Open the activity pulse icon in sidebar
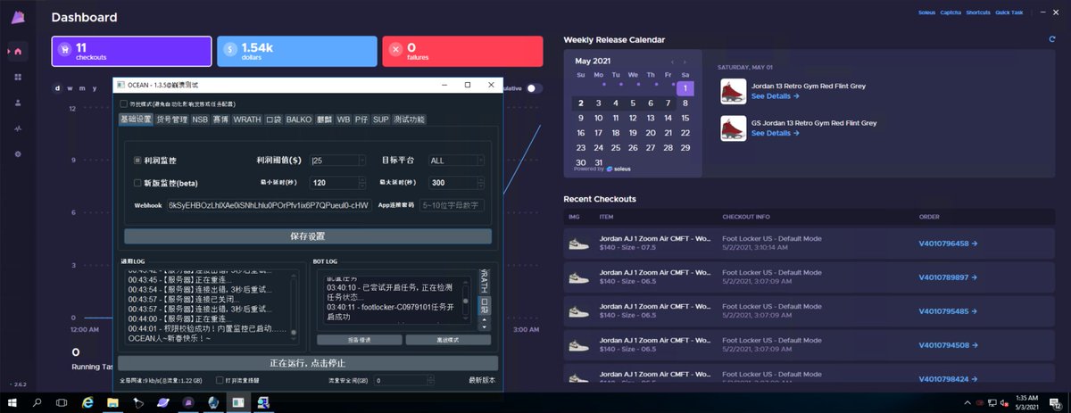1071x413 pixels. (18, 128)
